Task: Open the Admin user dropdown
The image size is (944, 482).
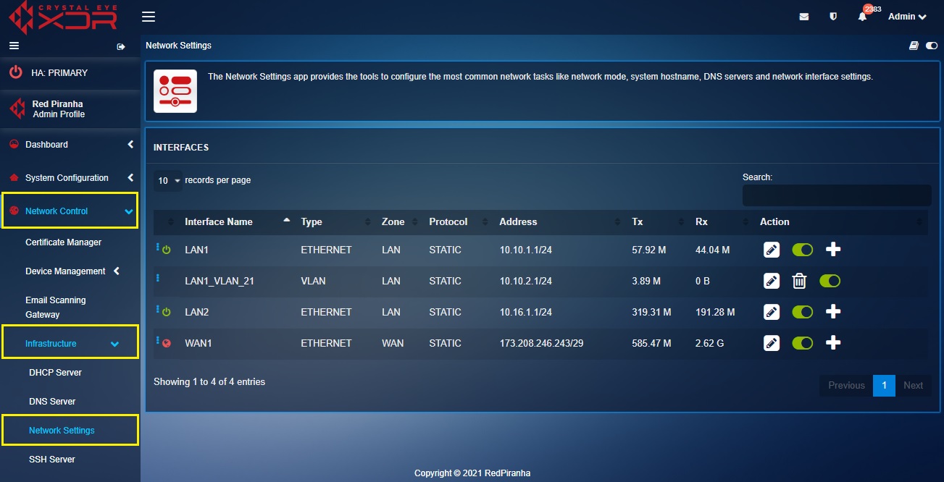Action: pyautogui.click(x=907, y=17)
